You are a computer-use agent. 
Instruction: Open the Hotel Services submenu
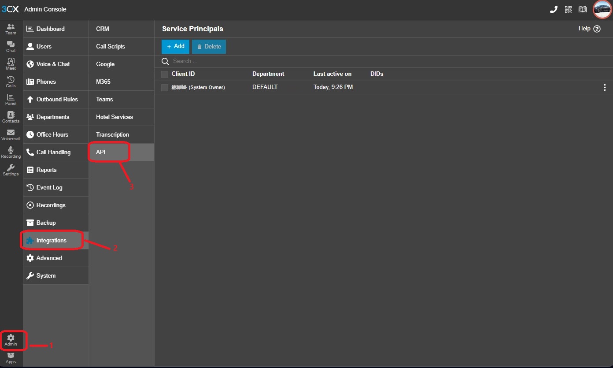[x=122, y=117]
